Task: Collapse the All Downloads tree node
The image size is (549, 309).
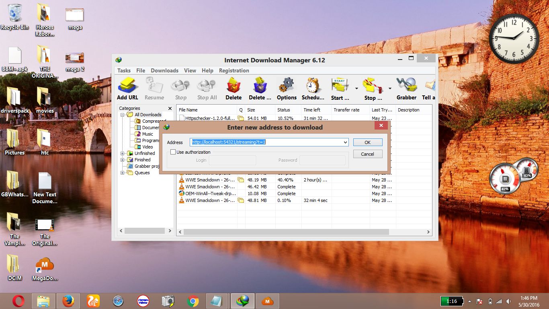Action: (x=123, y=115)
